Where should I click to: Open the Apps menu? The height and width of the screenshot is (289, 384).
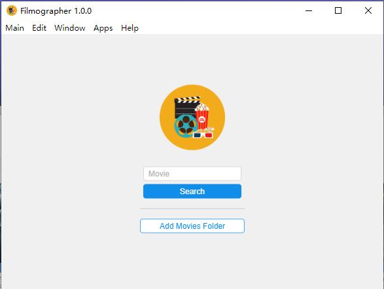103,28
